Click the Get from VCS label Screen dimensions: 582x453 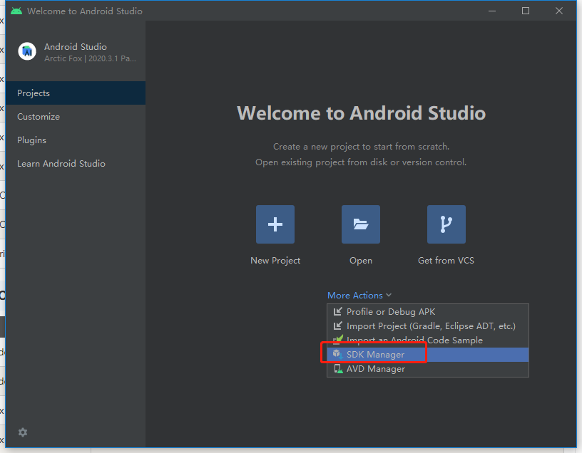[x=446, y=261]
